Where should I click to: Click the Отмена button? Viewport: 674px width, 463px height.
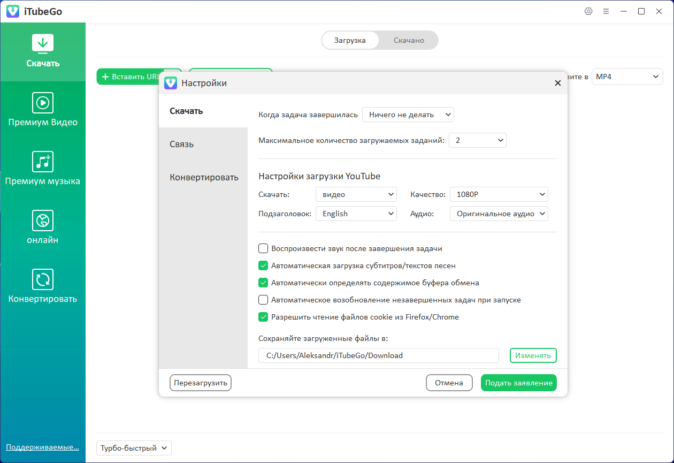(449, 383)
